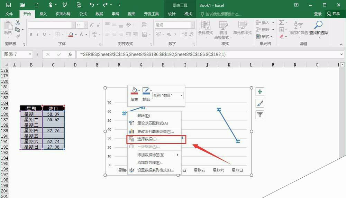Click the Format as Table icon

click(x=223, y=26)
